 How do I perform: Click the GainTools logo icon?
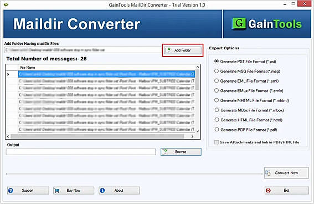(x=239, y=23)
